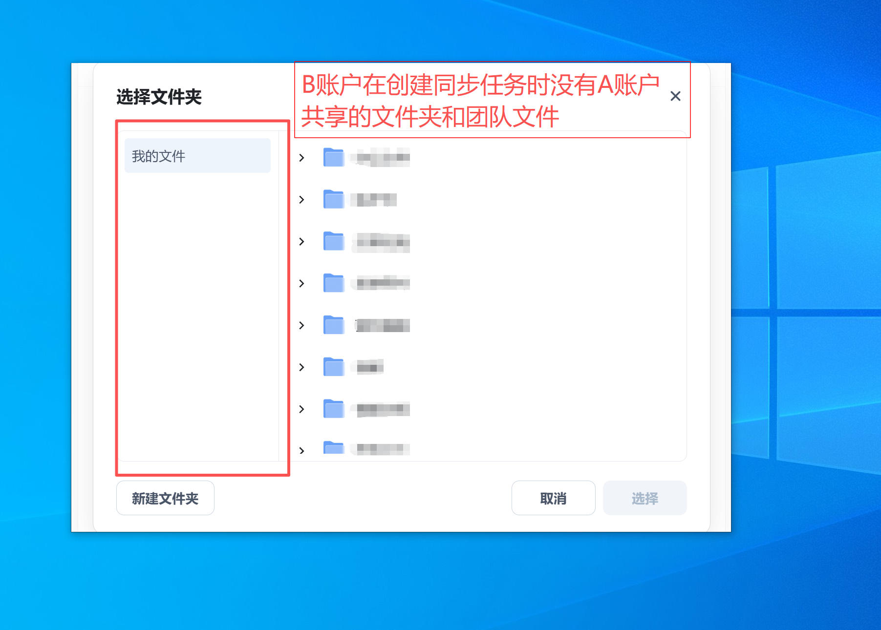The image size is (881, 630).
Task: Expand the first folder using its chevron
Action: point(302,157)
